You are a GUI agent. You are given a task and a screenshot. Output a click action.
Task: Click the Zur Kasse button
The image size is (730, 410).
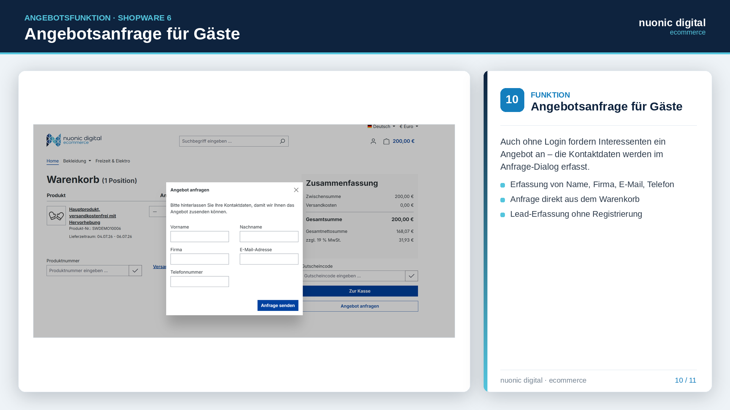360,291
